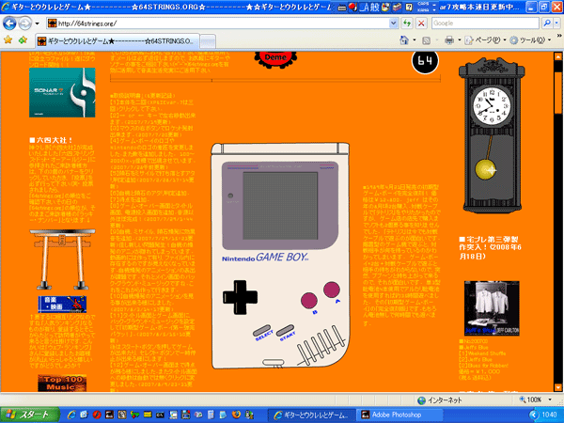Click the IME conversion mode 般 indicator
Screen dimensions: 564x423
pyautogui.click(x=375, y=8)
